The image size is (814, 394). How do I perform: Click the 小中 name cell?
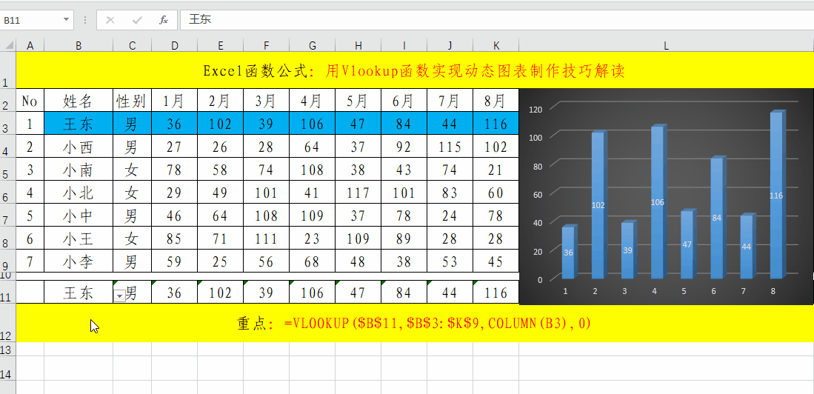pyautogui.click(x=79, y=215)
